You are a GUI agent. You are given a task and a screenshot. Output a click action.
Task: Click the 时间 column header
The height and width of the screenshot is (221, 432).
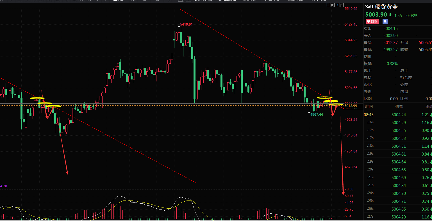click(x=369, y=107)
